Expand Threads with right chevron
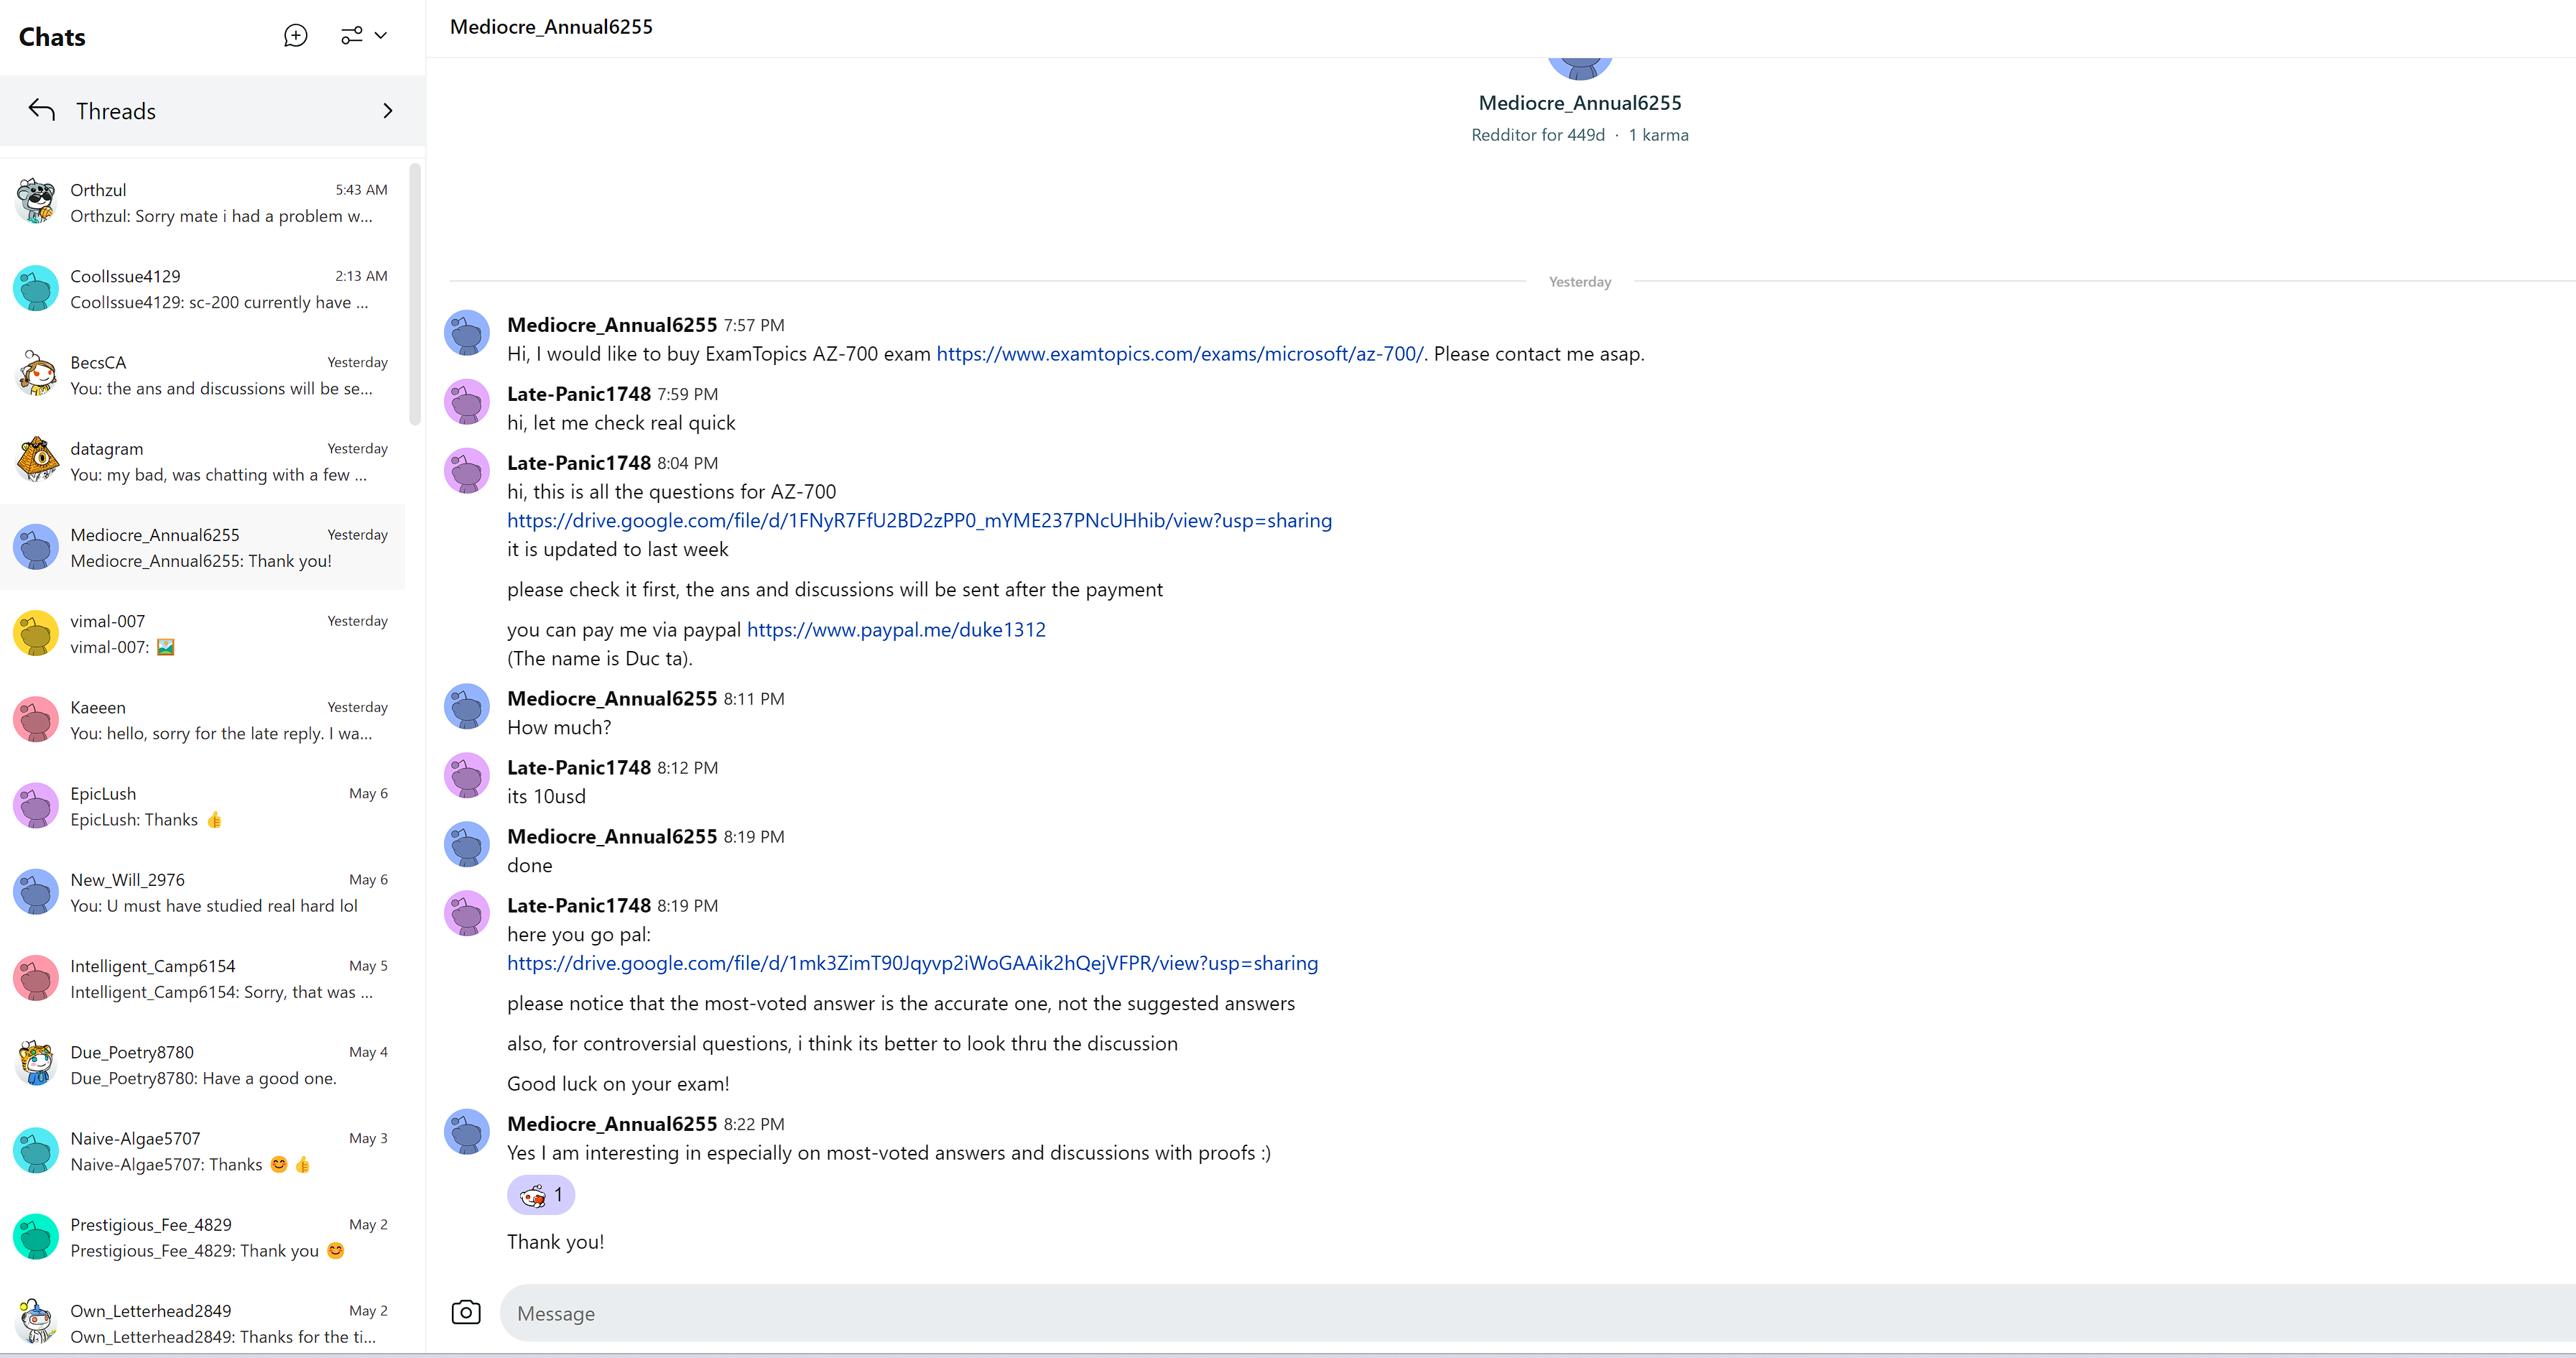Screen dimensions: 2576x1358 tap(388, 110)
